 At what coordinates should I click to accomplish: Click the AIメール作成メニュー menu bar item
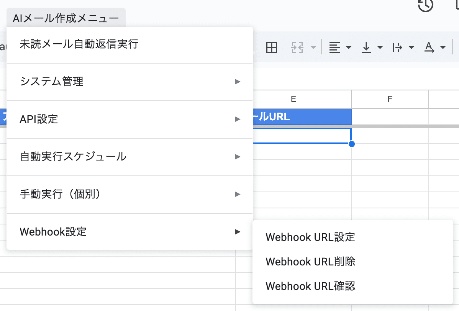[x=66, y=18]
